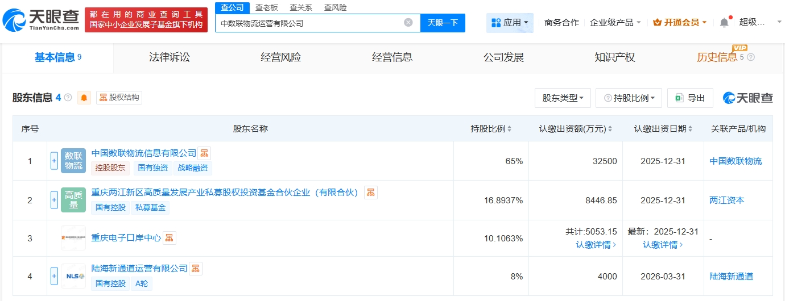Open equity structure icon for 重庆电子口岸中心

[170, 238]
